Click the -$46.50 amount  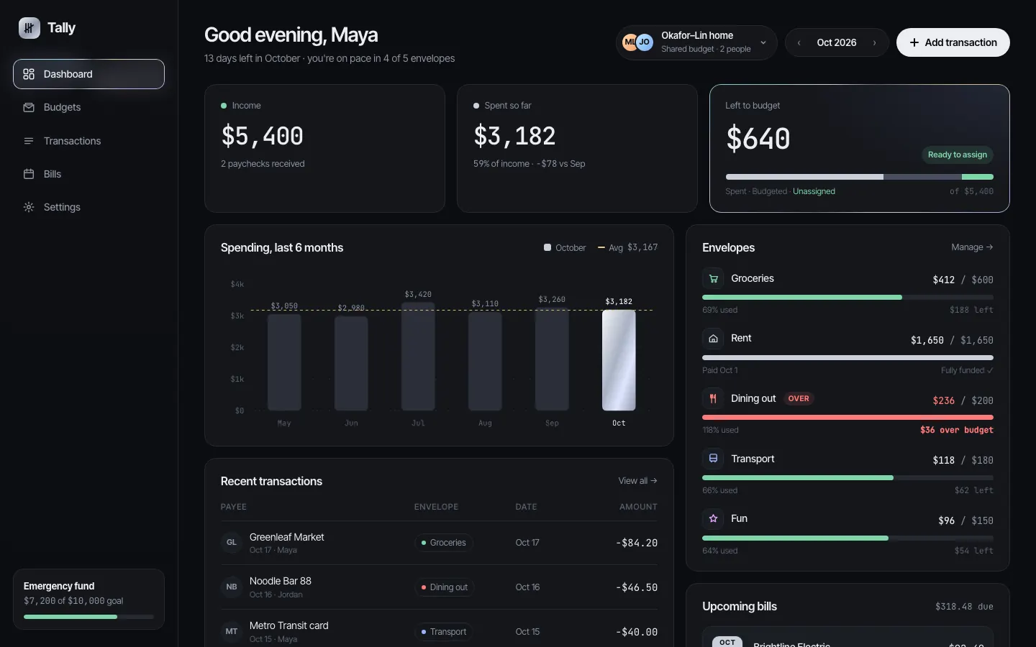(637, 587)
